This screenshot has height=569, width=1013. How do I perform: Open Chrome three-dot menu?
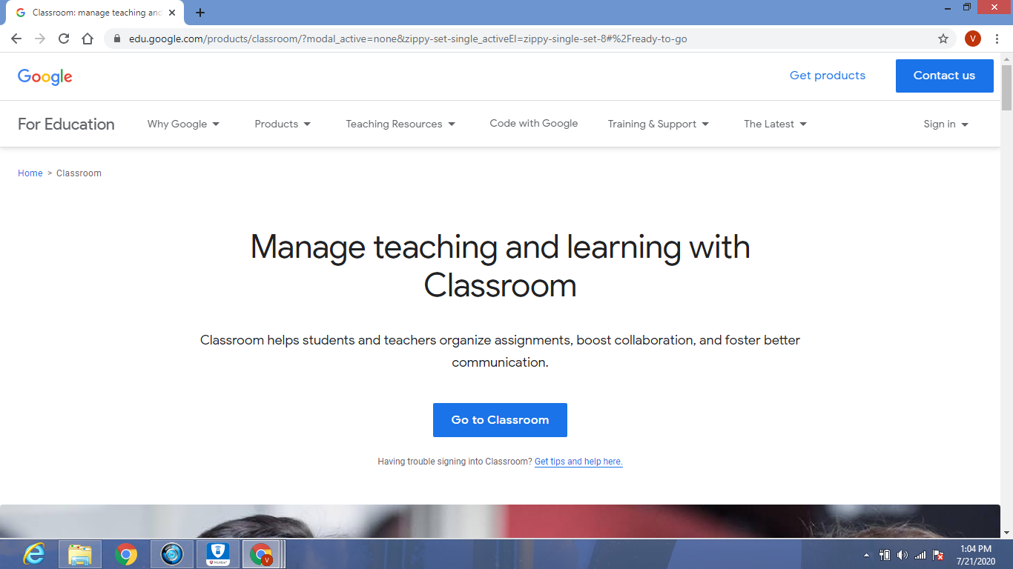[x=997, y=39]
